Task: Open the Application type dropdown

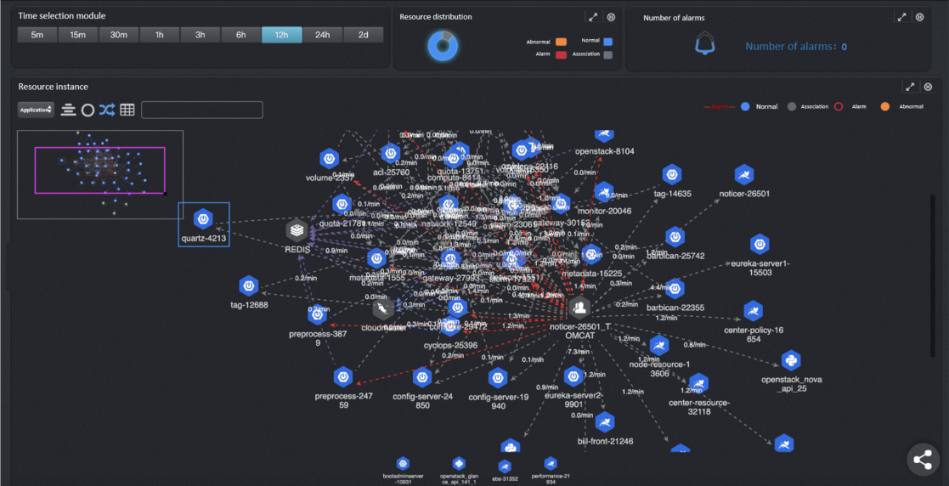Action: 36,110
